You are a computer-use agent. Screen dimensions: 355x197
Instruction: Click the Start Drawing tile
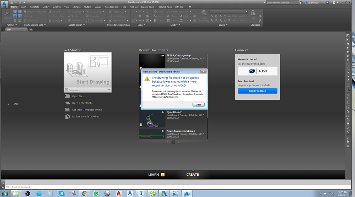pyautogui.click(x=87, y=70)
